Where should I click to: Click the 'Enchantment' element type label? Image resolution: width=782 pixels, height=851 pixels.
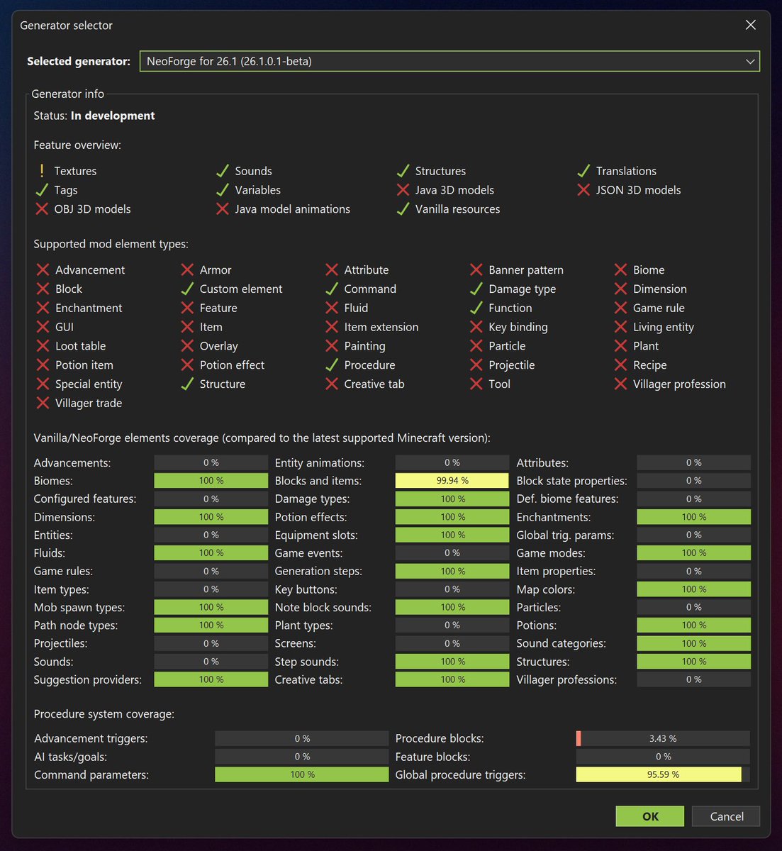click(x=89, y=308)
